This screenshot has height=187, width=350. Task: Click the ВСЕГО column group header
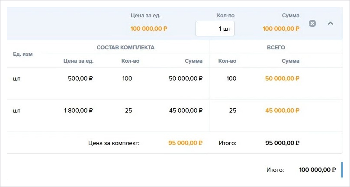click(x=276, y=47)
